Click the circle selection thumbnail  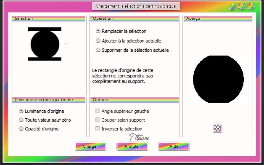45,44
